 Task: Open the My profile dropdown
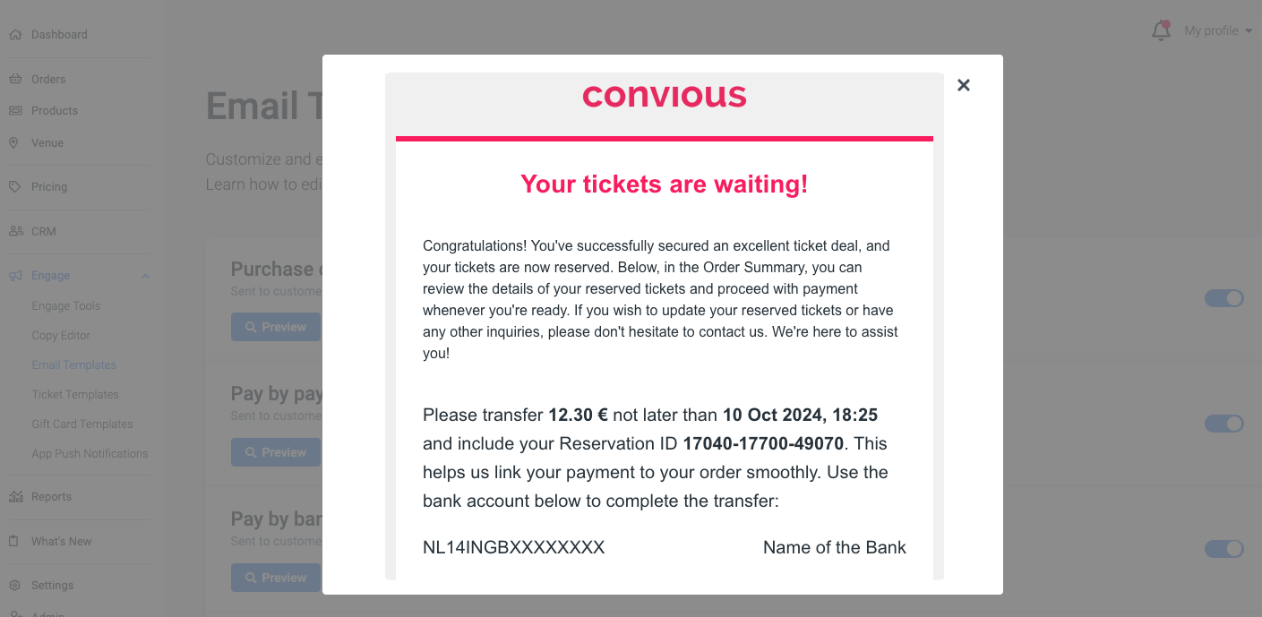(x=1217, y=31)
